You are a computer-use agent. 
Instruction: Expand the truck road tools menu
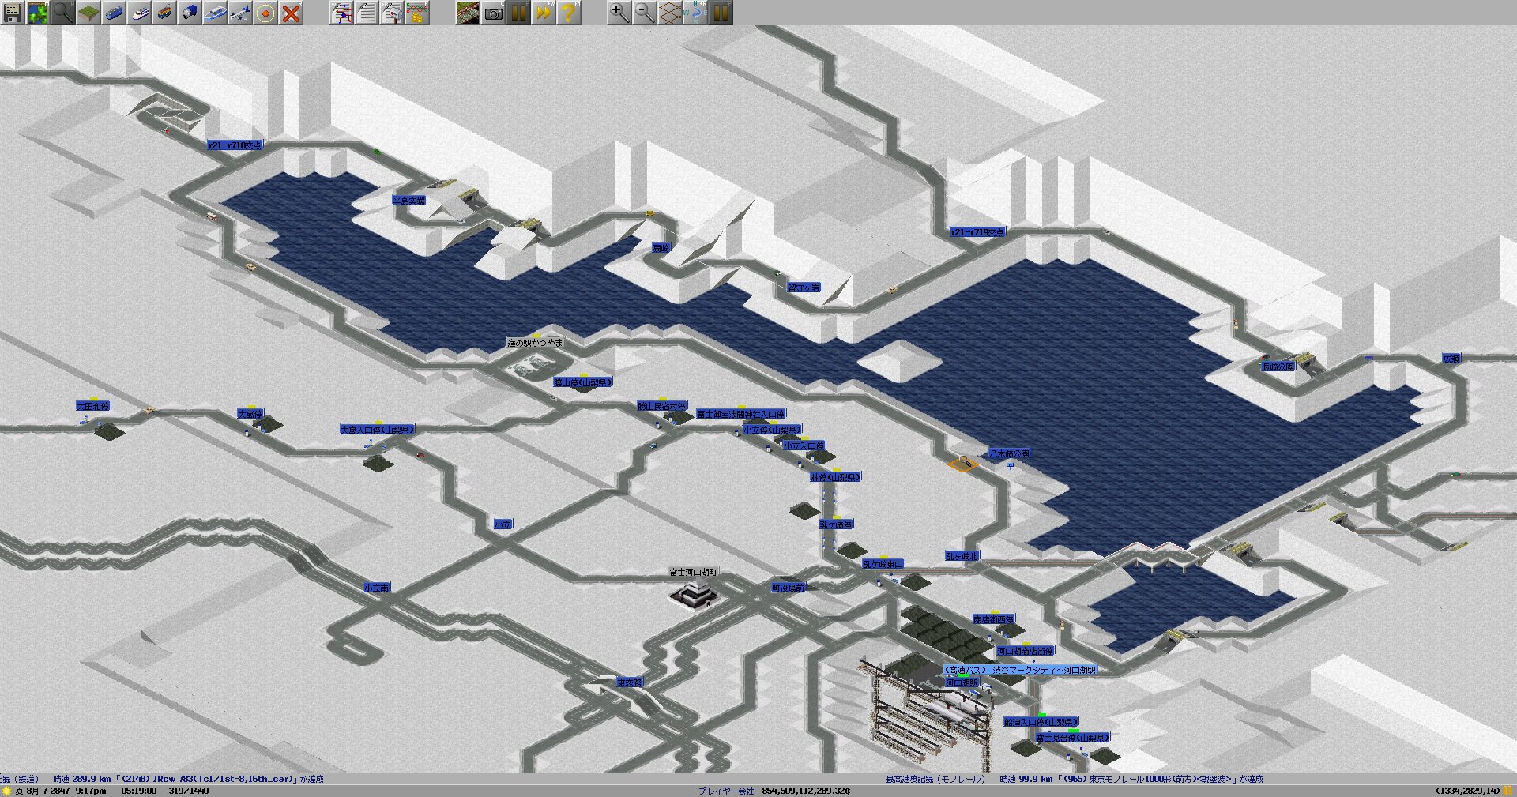[x=190, y=13]
